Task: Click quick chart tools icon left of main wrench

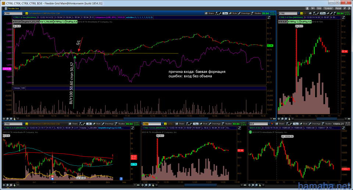Action: coord(217,13)
